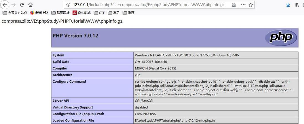Viewport: 304px width, 124px height.
Task: Open the QR code icon in address bar
Action: (x=234, y=5)
